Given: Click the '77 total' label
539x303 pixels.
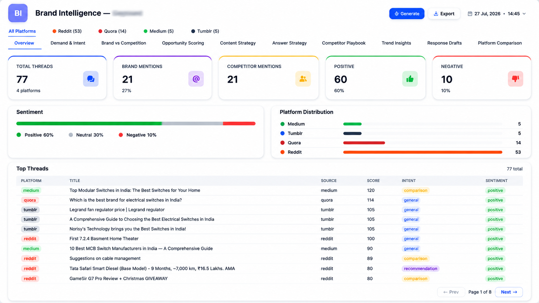Looking at the screenshot, I should 514,169.
